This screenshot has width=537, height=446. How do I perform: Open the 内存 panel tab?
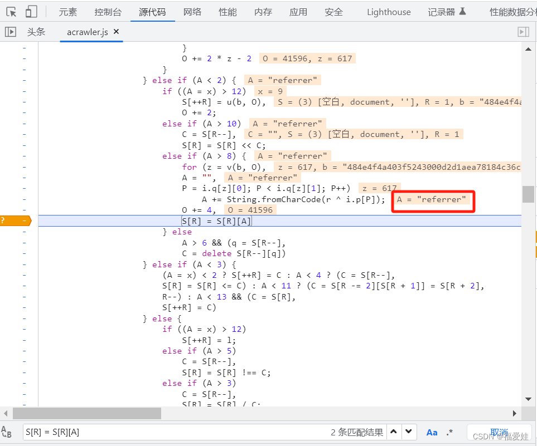pos(263,12)
